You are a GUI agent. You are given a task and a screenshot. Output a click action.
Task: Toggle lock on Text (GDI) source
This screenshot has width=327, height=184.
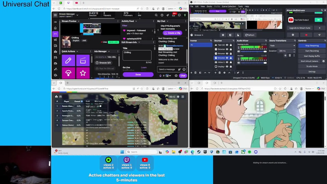click(231, 45)
